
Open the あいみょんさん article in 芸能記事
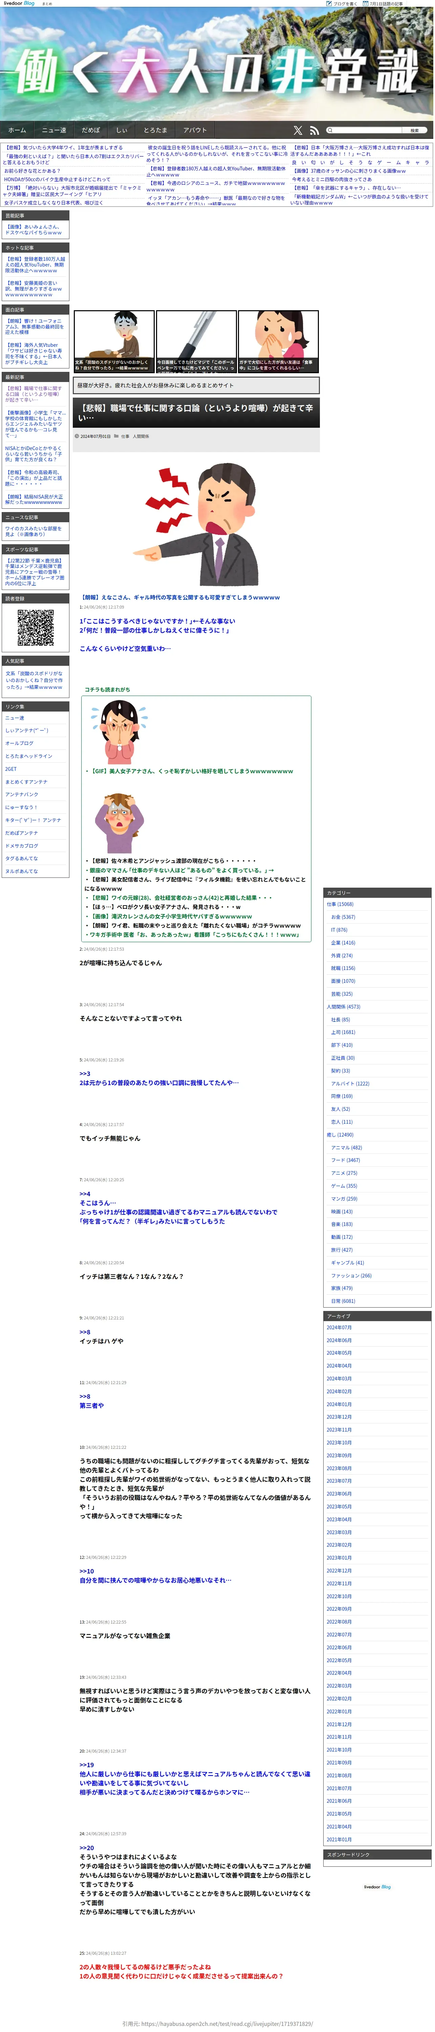coord(33,230)
